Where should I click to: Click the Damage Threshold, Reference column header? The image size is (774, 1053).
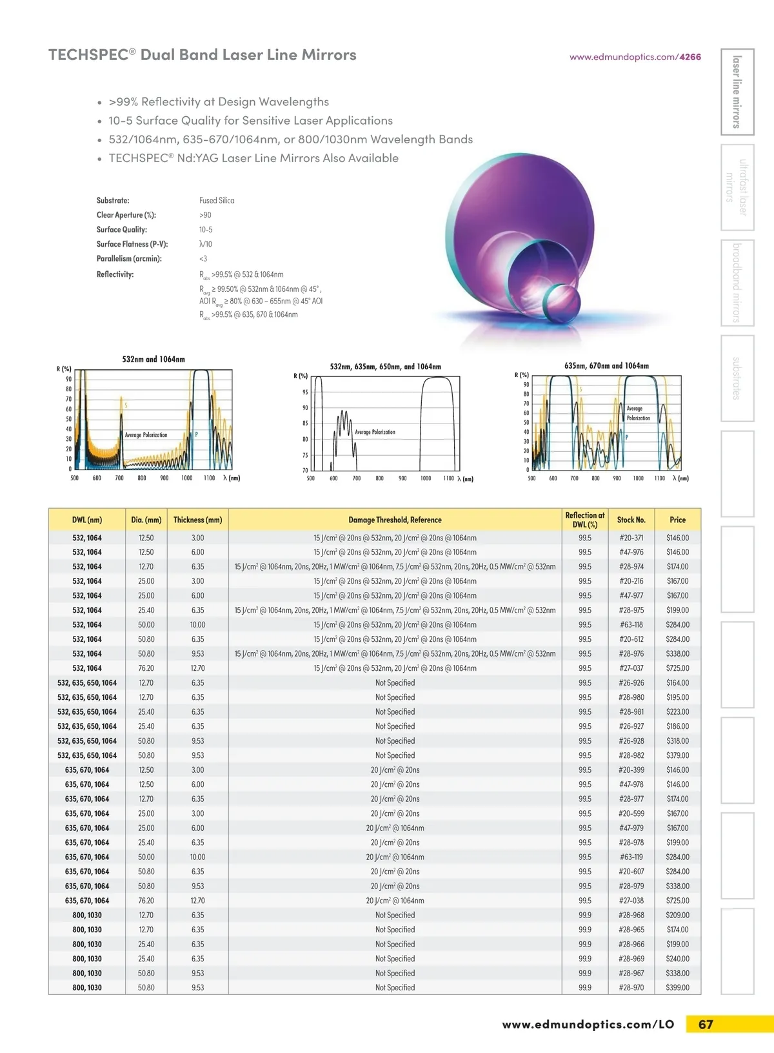[395, 520]
